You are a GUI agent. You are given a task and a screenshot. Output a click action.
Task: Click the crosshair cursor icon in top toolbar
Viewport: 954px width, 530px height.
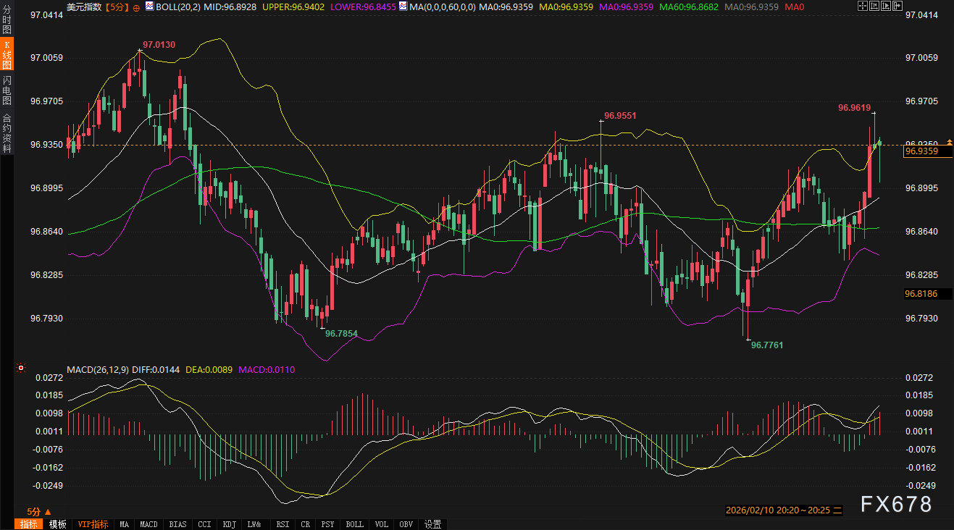[x=861, y=6]
